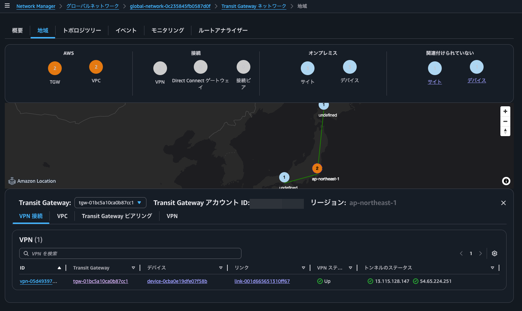Open the hamburger navigation menu

[7, 6]
